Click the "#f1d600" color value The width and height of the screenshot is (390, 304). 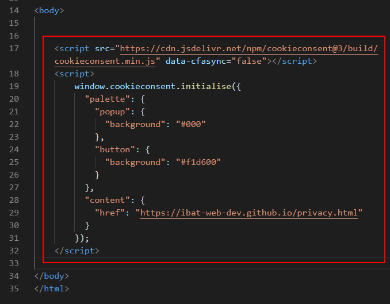coord(198,162)
